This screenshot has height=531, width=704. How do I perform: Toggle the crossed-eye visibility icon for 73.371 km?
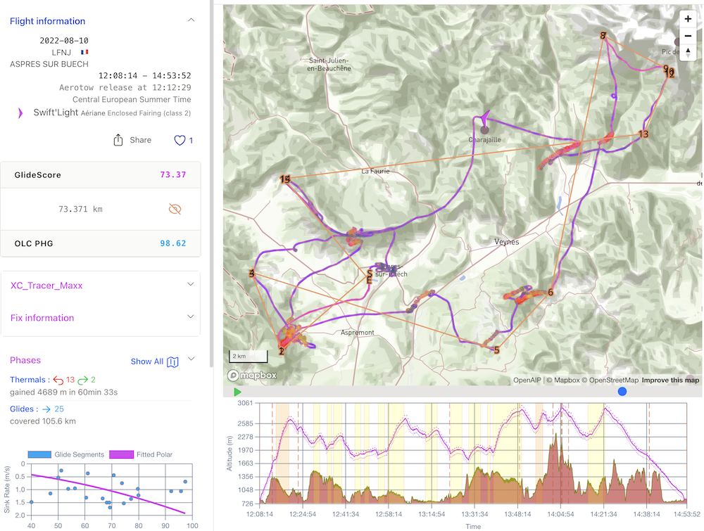click(175, 209)
